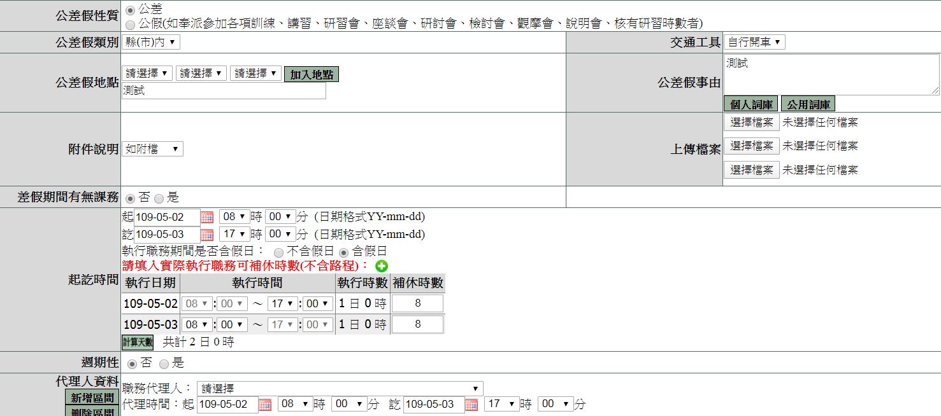This screenshot has width=941, height=416.
Task: Click 計算天數 button
Action: click(x=138, y=342)
